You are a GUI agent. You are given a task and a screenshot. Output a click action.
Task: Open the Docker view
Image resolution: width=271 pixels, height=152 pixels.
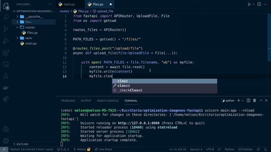(x=6, y=88)
